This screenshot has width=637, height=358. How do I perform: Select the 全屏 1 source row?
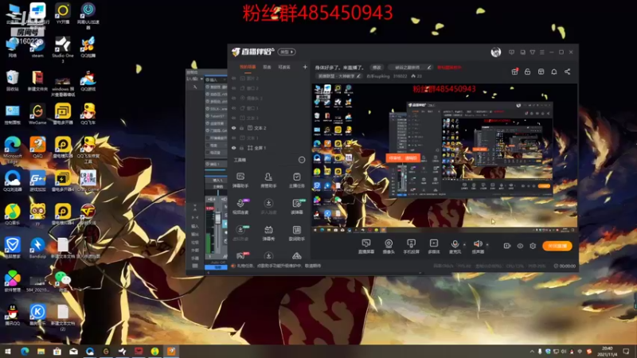click(269, 148)
